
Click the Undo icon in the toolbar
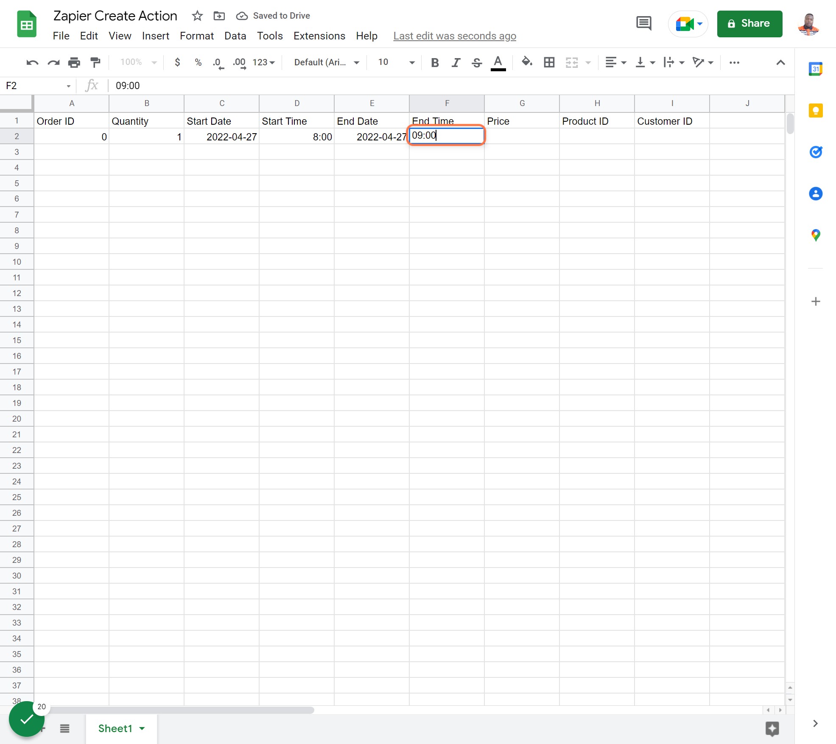[32, 63]
